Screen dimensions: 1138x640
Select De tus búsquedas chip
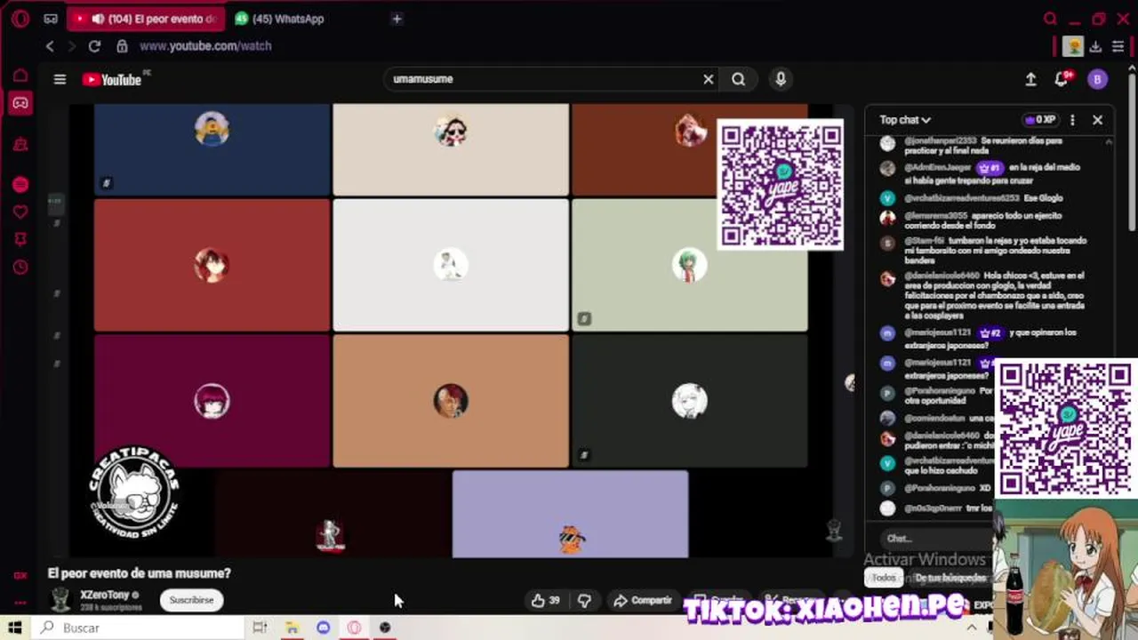click(950, 578)
